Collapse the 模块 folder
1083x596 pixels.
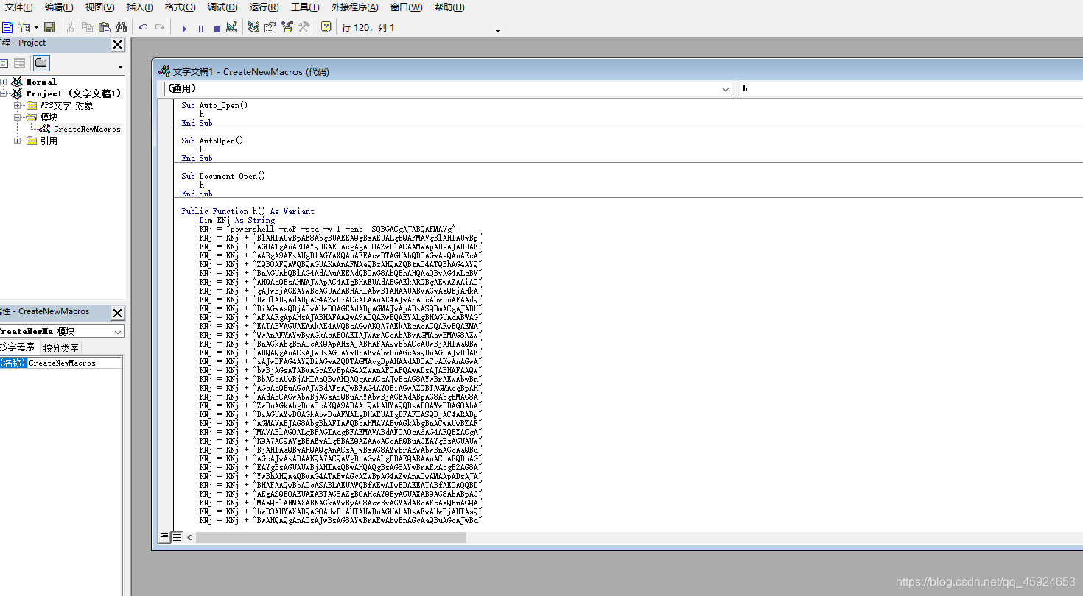coord(18,117)
